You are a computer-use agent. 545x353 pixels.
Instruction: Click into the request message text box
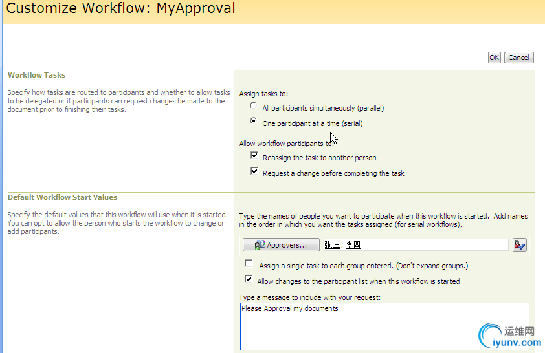[x=384, y=326]
